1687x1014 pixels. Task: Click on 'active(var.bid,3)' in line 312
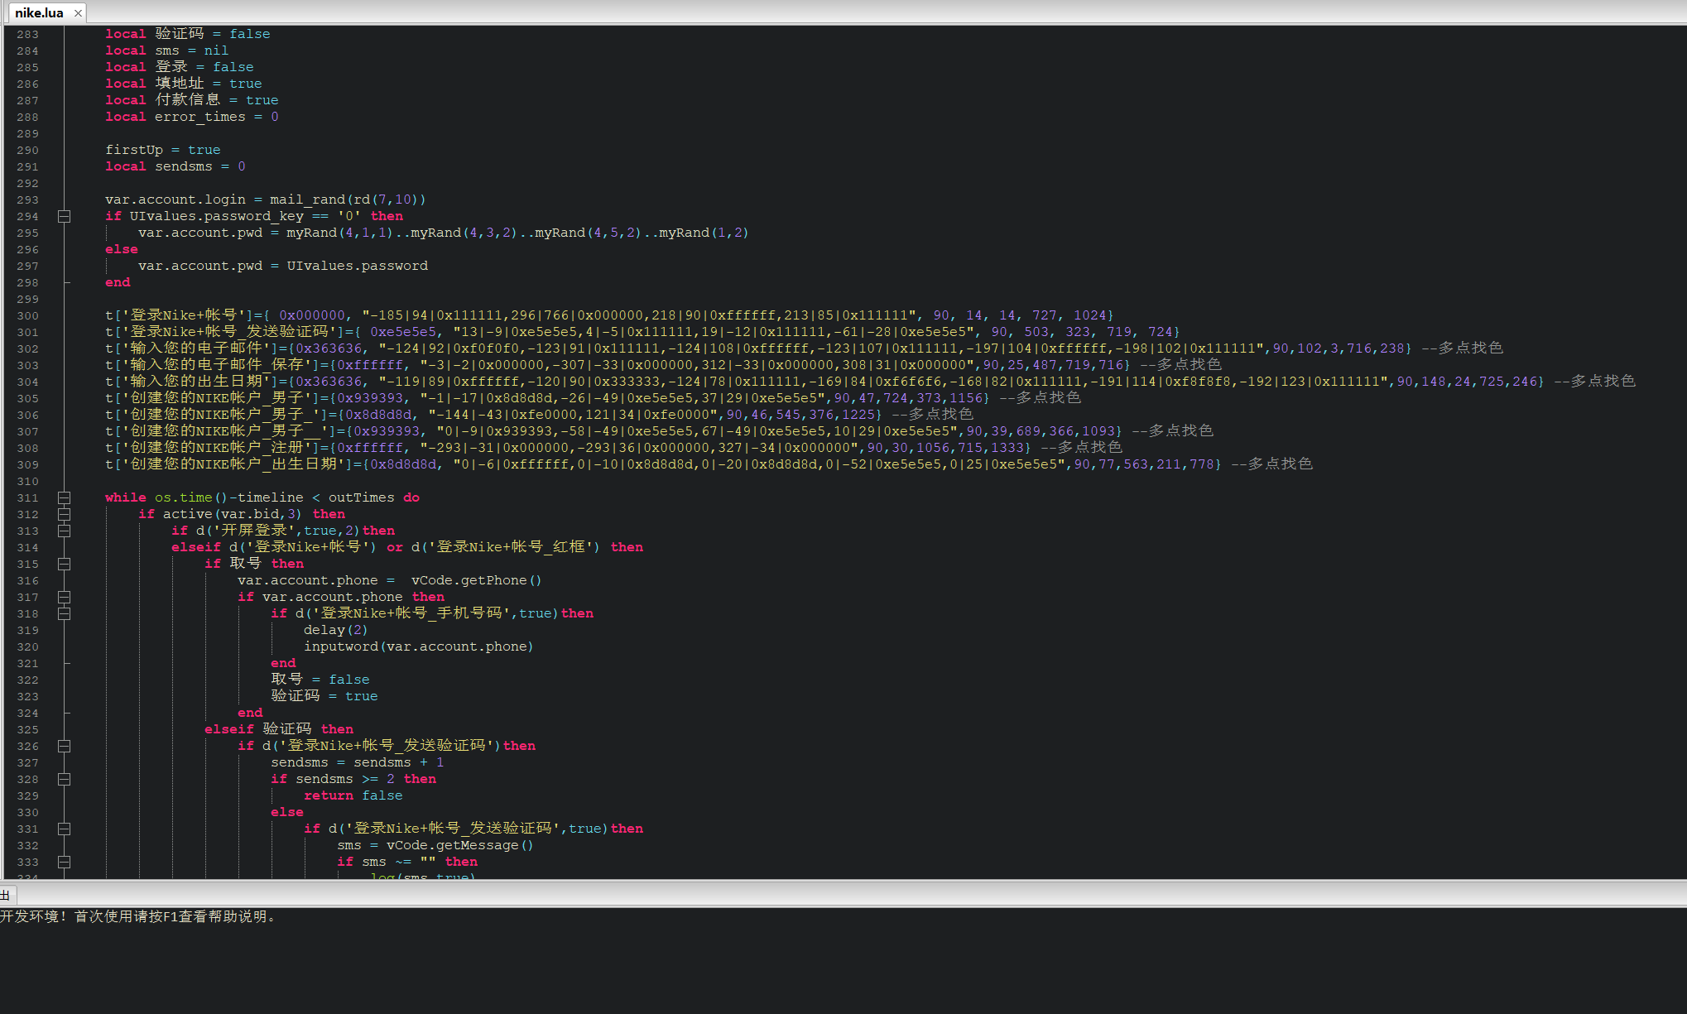pos(233,514)
